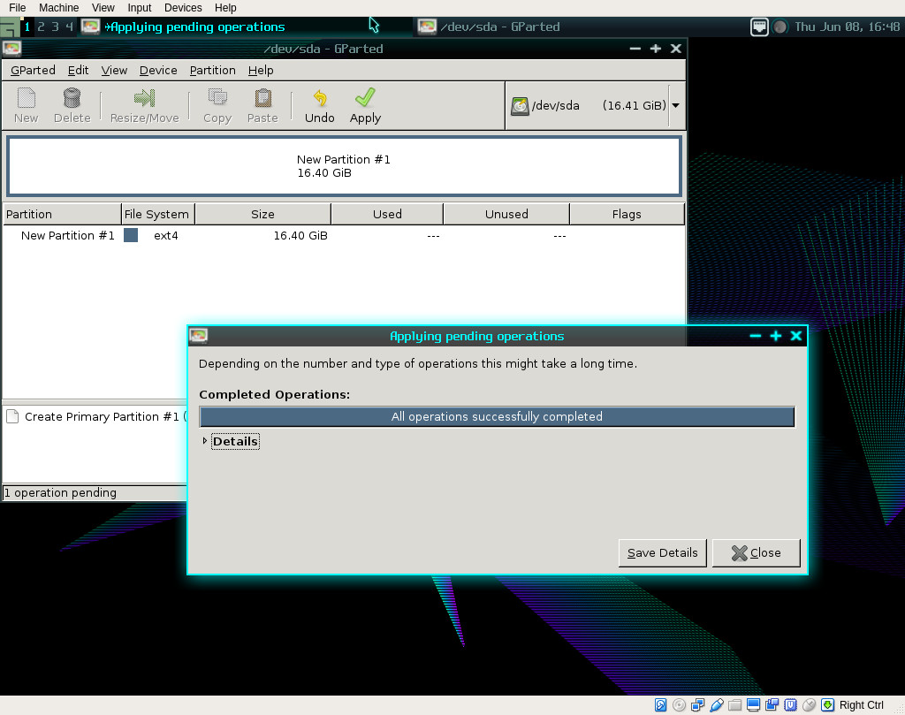The height and width of the screenshot is (715, 905).
Task: Open VirtualBox Machine menu
Action: (58, 7)
